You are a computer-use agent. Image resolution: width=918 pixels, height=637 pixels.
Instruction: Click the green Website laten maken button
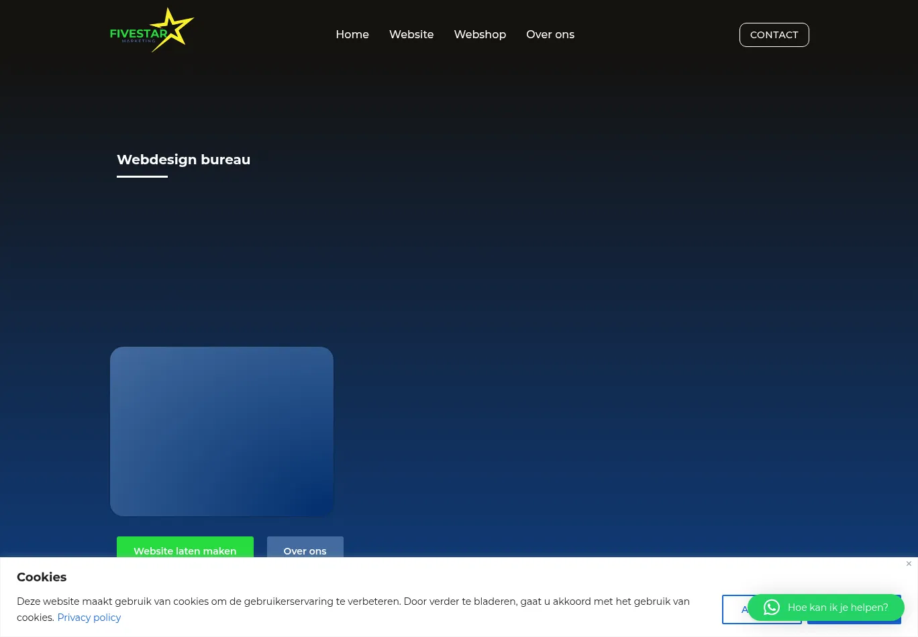[x=185, y=548]
